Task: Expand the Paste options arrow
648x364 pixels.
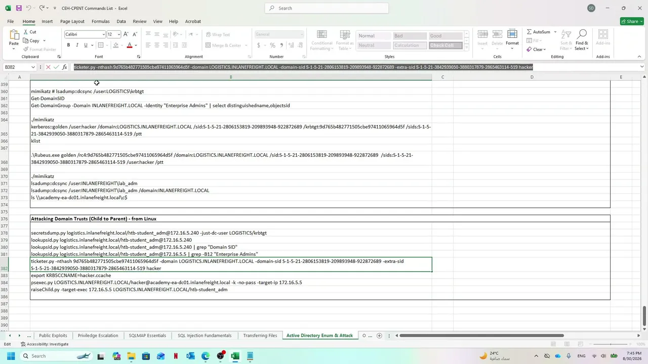Action: coord(14,50)
